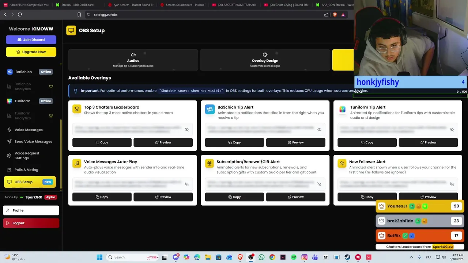Screen dimensions: 468x263
Task: Preview the Subscription/Renewal/Gift Alert overlay
Action: click(x=296, y=197)
